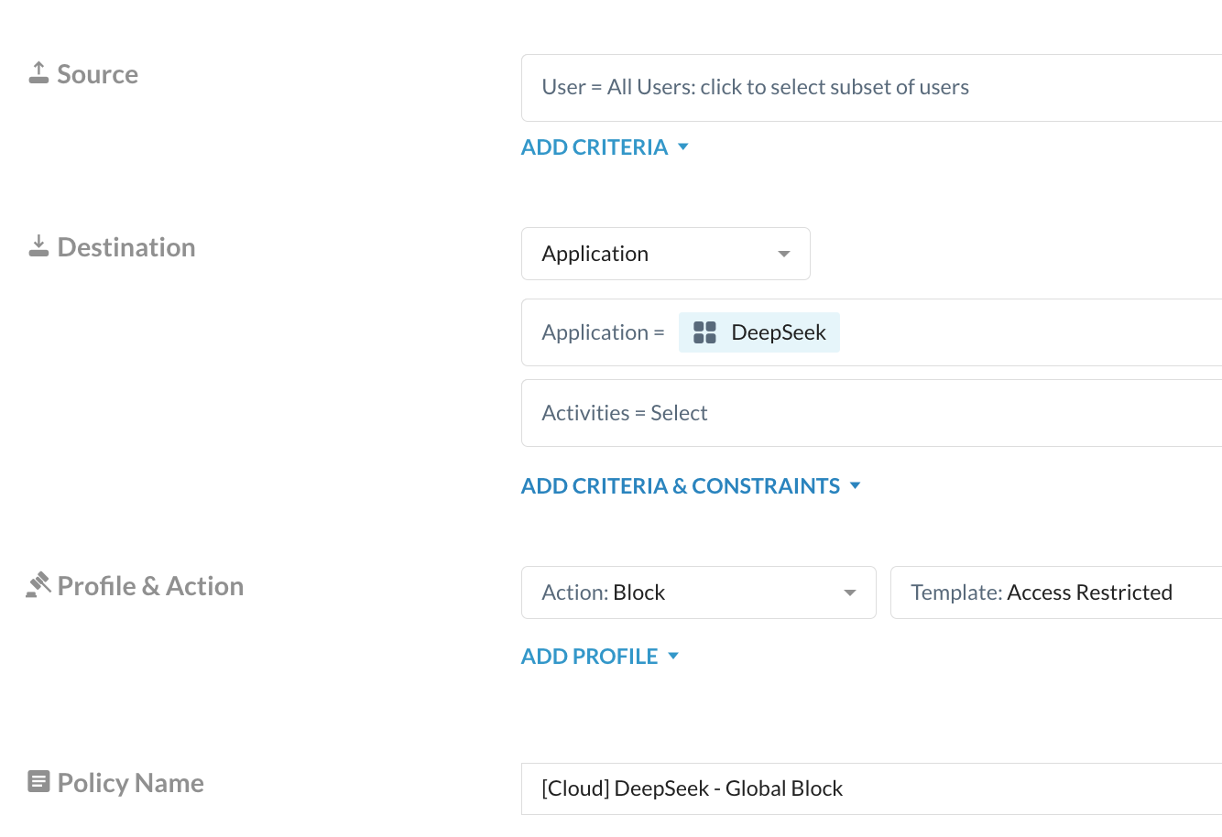Open the Application destination type dropdown
This screenshot has height=837, width=1222.
tap(666, 254)
